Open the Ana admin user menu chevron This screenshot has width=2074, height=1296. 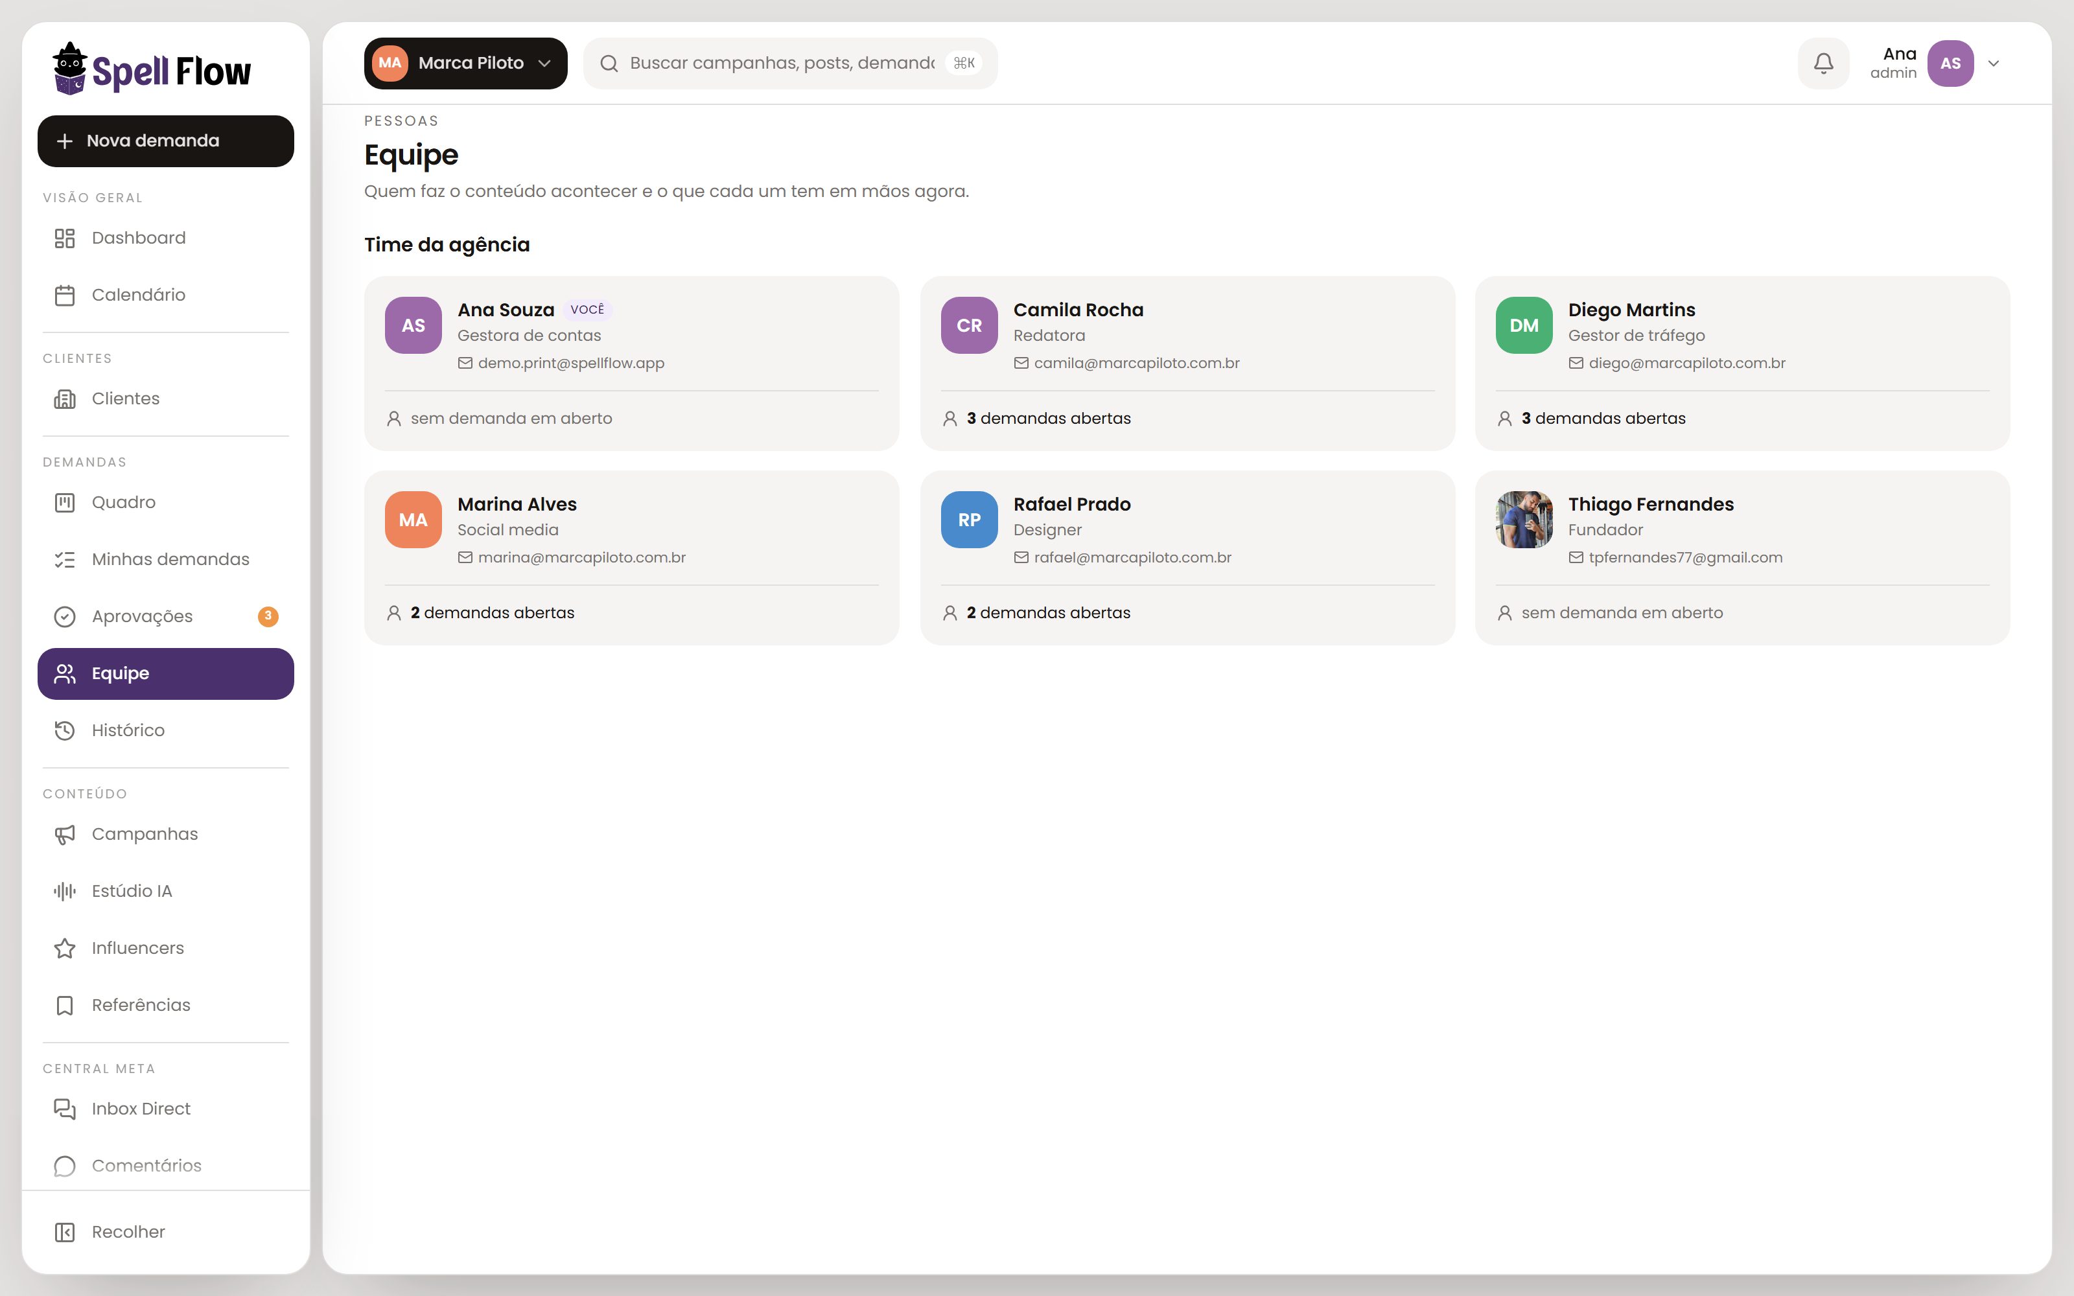pyautogui.click(x=1994, y=64)
